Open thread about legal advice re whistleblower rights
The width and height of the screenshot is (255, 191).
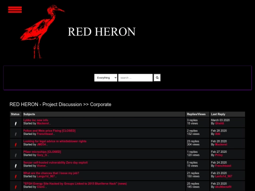tap(55, 141)
